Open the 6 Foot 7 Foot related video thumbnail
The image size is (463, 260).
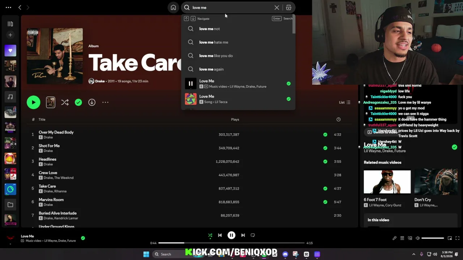tap(387, 182)
